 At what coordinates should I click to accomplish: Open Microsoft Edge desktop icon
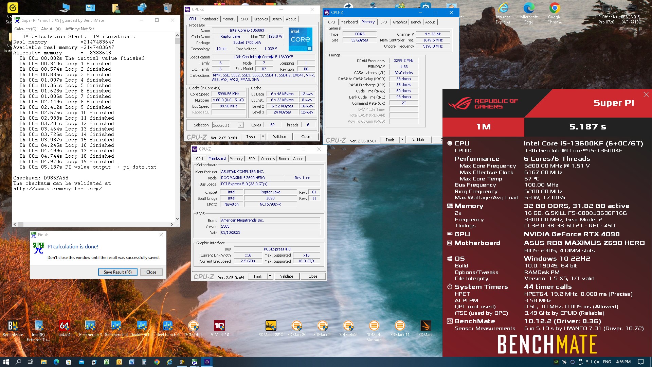tap(529, 13)
